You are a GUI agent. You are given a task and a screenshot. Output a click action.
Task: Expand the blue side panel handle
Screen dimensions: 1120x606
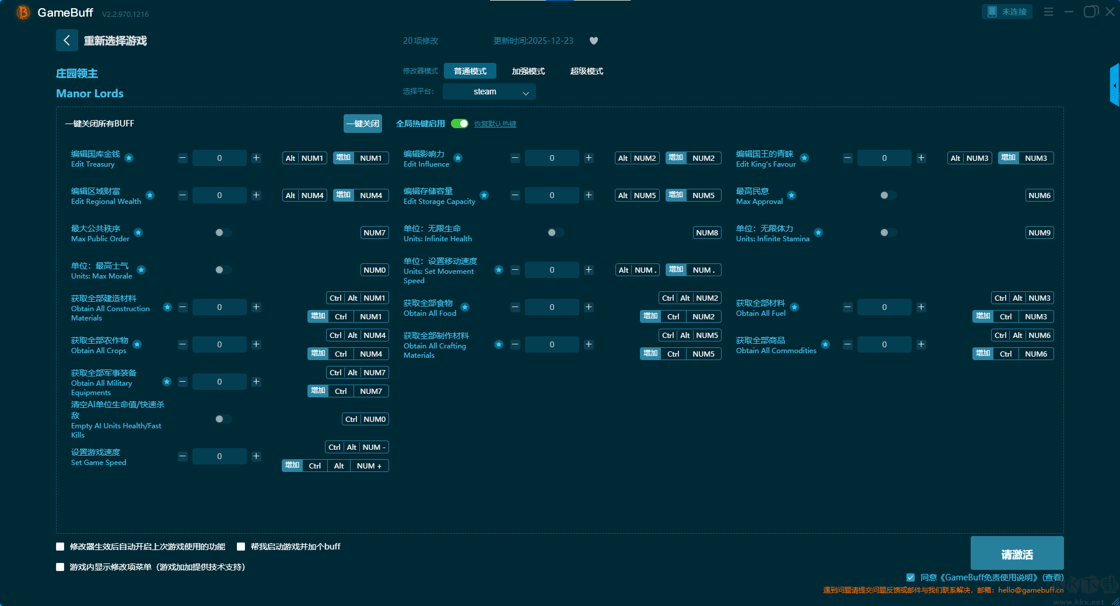point(1114,85)
